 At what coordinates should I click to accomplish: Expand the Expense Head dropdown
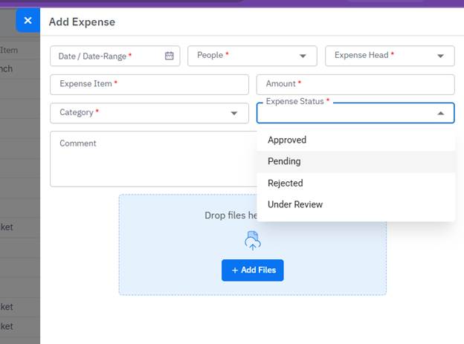(x=390, y=56)
